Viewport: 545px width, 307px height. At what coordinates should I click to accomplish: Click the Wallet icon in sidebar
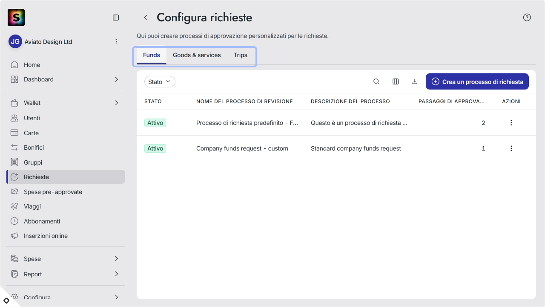pyautogui.click(x=14, y=103)
